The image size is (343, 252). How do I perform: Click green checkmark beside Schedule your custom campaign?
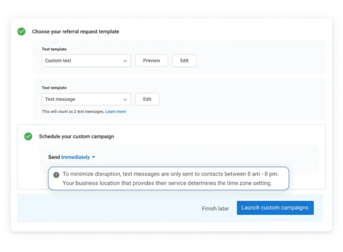(x=28, y=136)
